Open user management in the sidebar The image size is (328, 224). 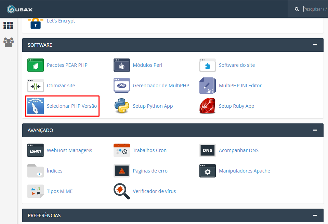8,42
